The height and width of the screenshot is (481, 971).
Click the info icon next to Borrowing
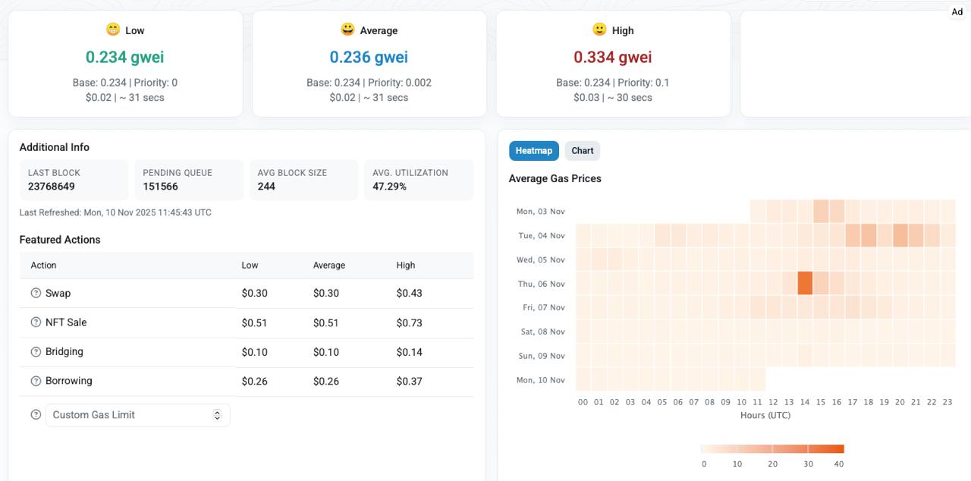coord(36,381)
